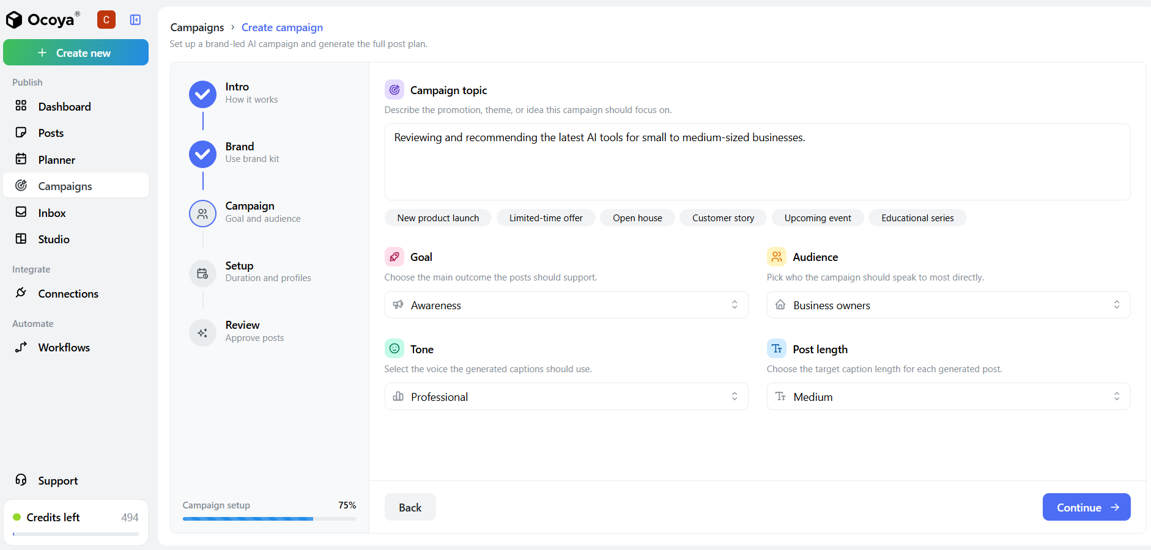Click the Dashboard grid icon
Image resolution: width=1151 pixels, height=550 pixels.
[x=21, y=106]
